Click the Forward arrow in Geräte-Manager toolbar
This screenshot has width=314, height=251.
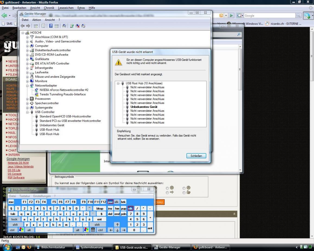28,26
